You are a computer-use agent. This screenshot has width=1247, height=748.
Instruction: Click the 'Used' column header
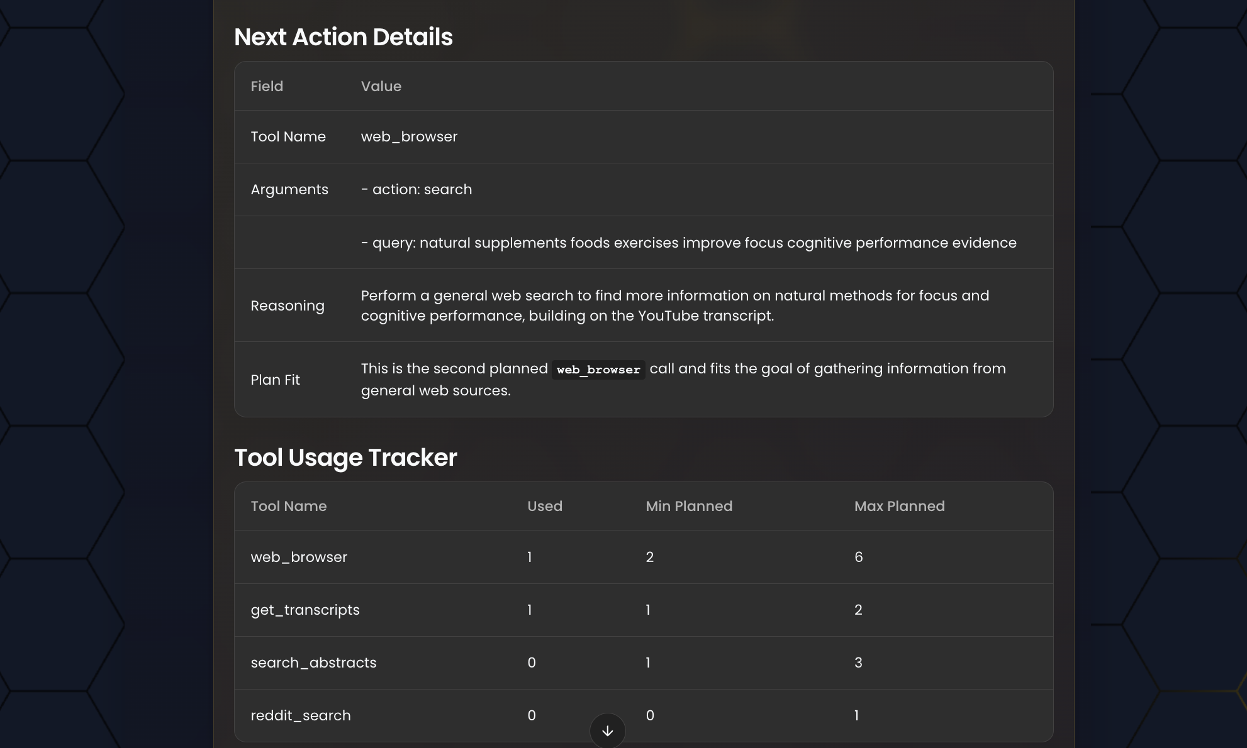click(545, 506)
